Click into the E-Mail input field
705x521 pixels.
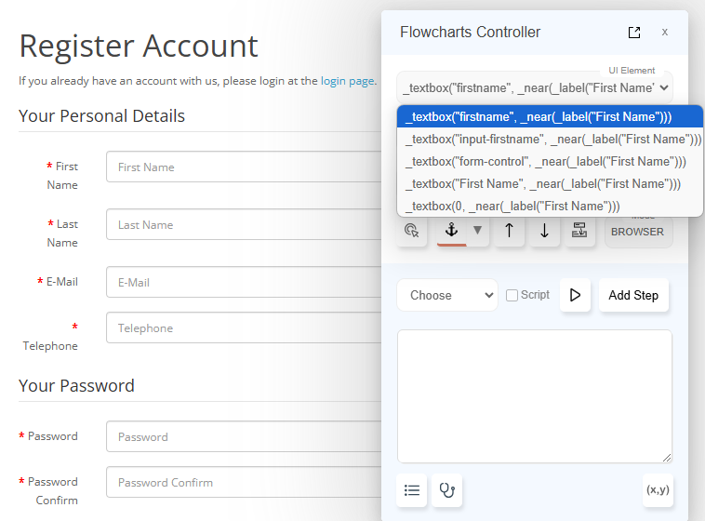(244, 282)
